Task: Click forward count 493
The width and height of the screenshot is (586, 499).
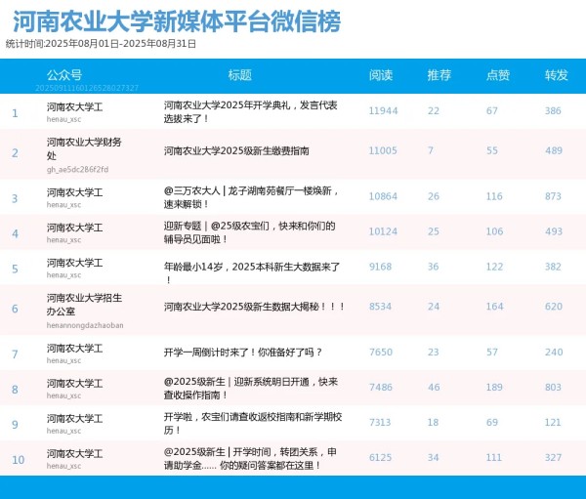Action: click(554, 231)
